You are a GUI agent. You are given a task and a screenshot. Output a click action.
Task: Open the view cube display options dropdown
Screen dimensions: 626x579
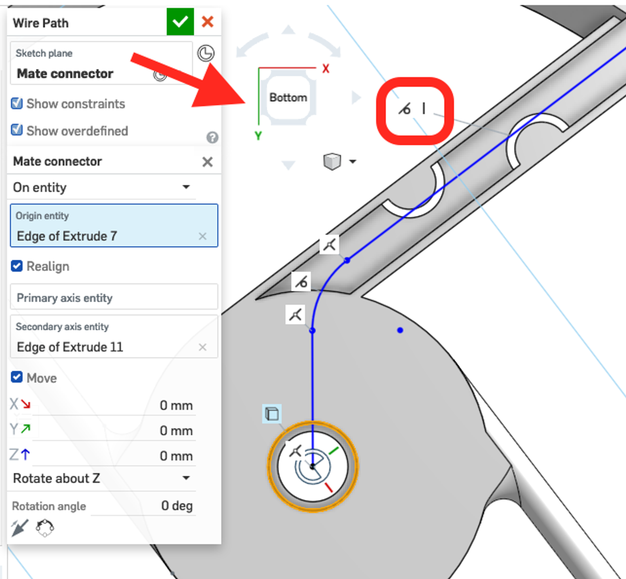tap(353, 161)
